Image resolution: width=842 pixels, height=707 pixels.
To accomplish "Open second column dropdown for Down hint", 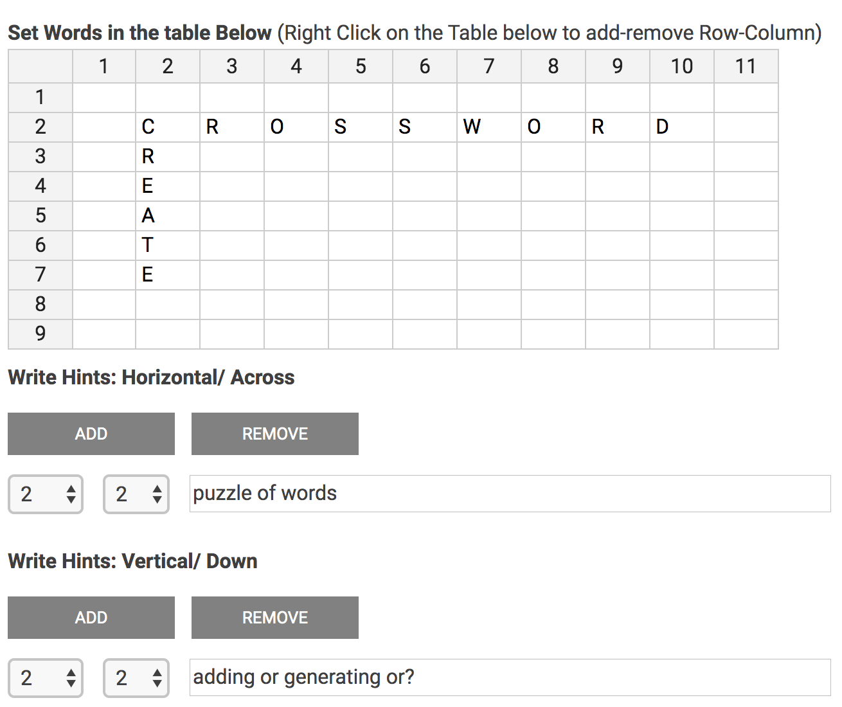I will click(x=136, y=678).
